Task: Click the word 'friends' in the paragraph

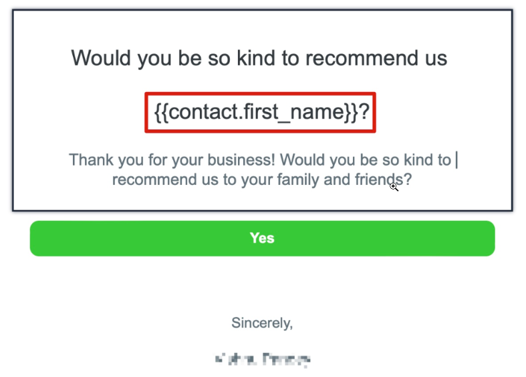Action: (x=378, y=180)
